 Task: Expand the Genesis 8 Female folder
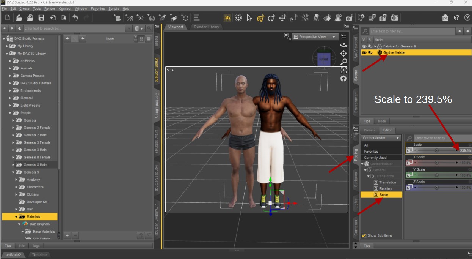(x=13, y=157)
